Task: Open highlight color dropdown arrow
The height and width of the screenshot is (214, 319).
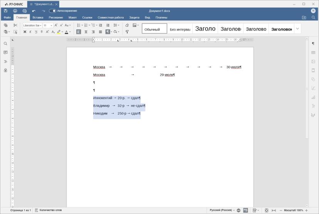Action: [62, 32]
